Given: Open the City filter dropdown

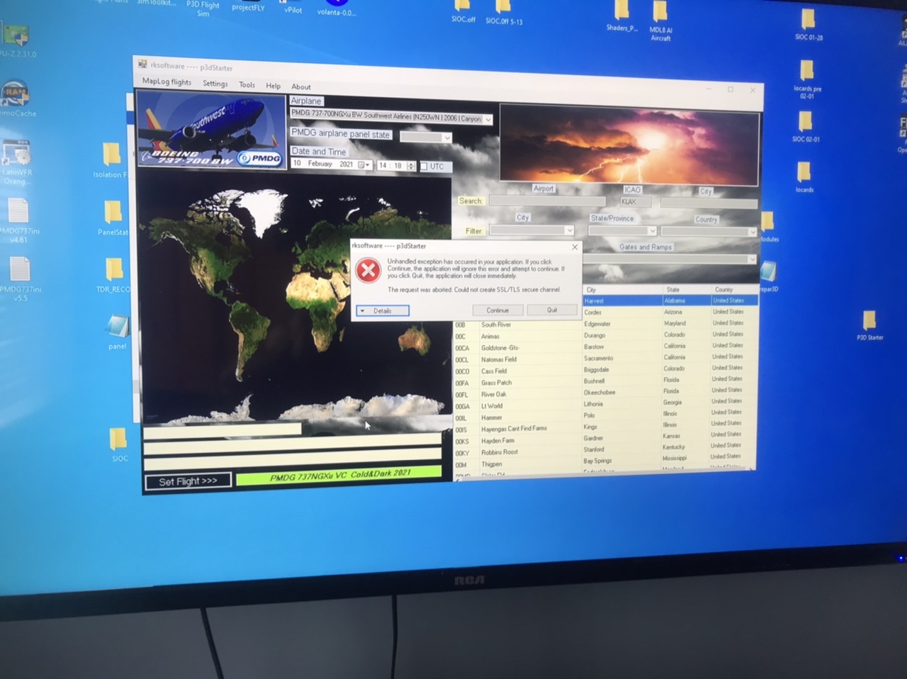Looking at the screenshot, I should pyautogui.click(x=569, y=230).
